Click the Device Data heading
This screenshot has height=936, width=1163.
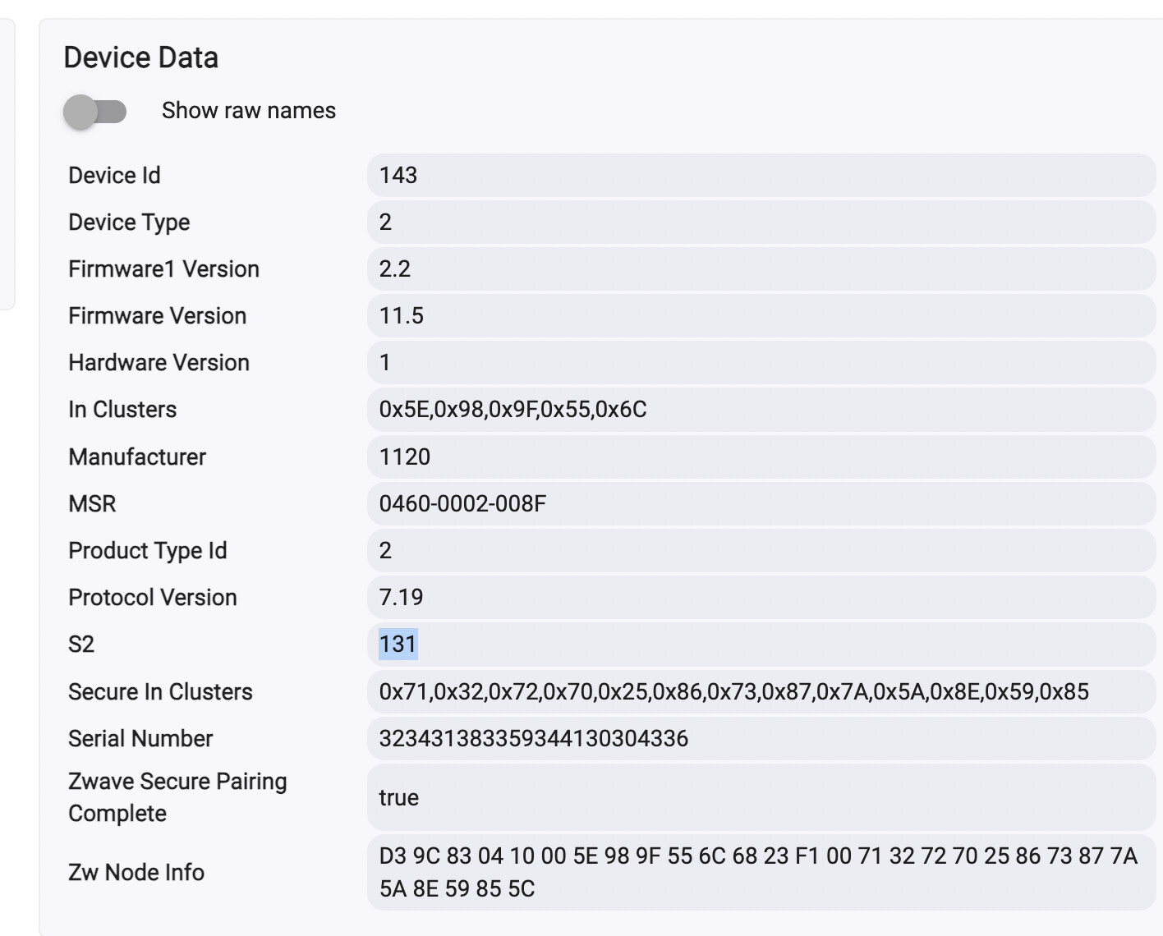(x=141, y=57)
